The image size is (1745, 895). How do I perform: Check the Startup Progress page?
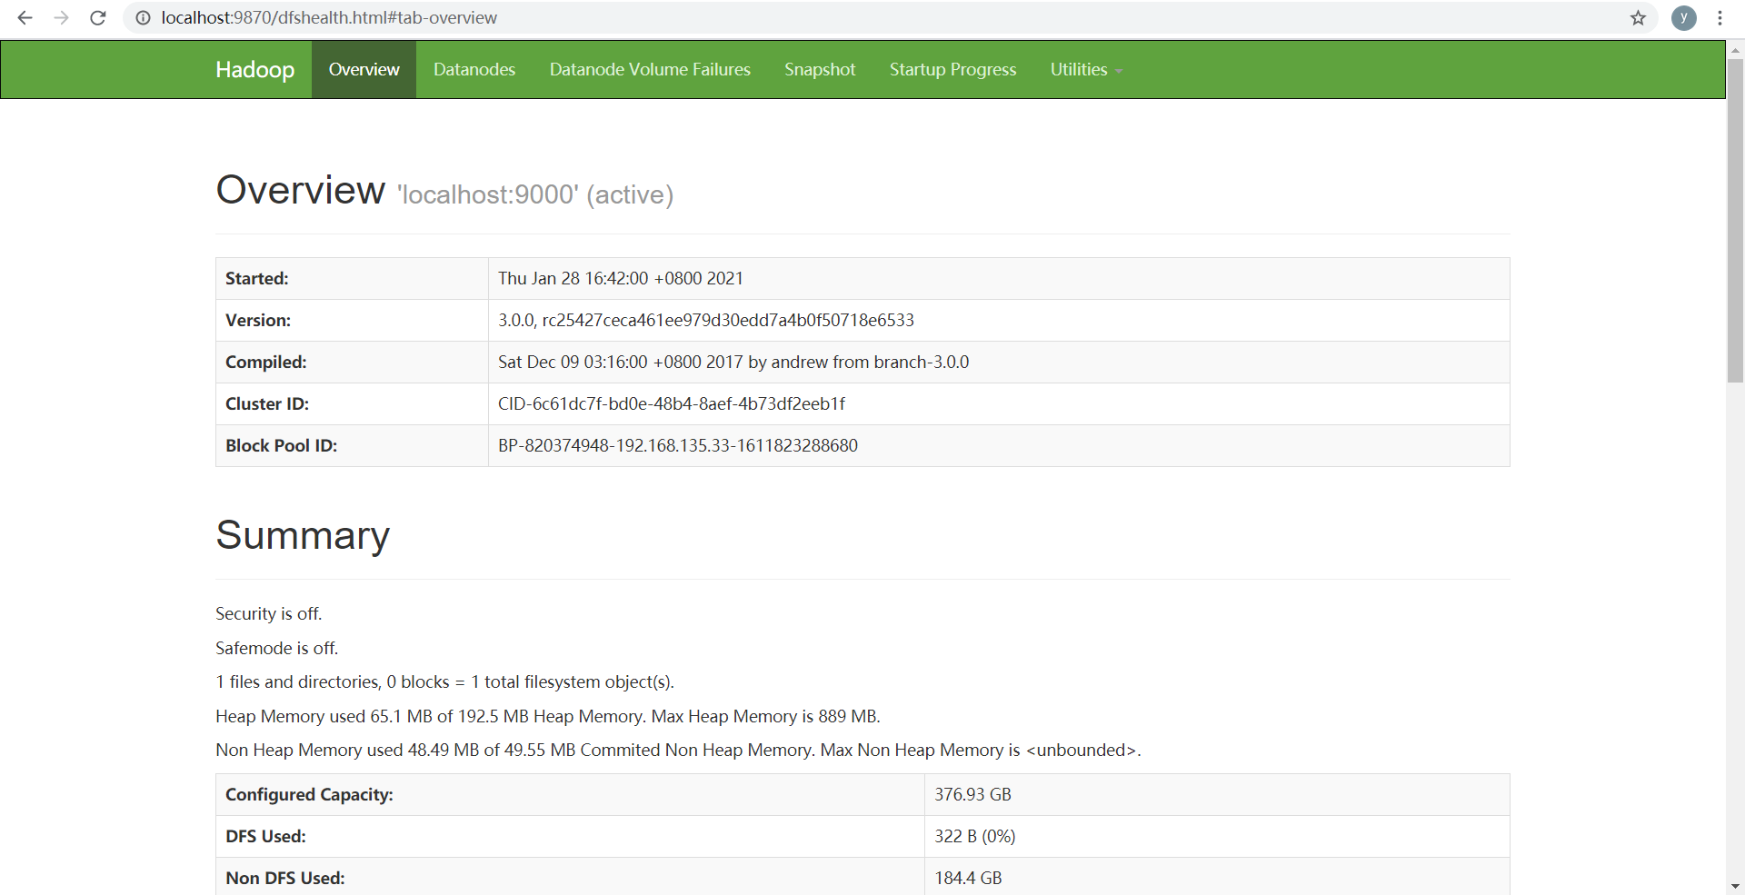[x=952, y=69]
